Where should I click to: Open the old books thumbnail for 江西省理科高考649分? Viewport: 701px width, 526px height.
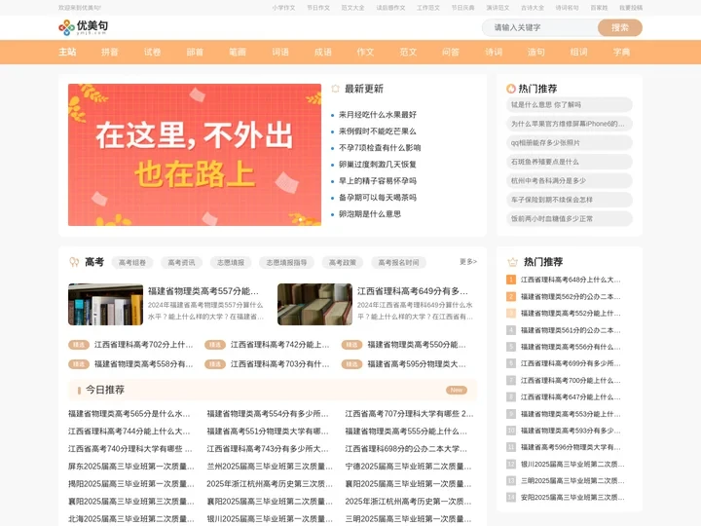(314, 304)
